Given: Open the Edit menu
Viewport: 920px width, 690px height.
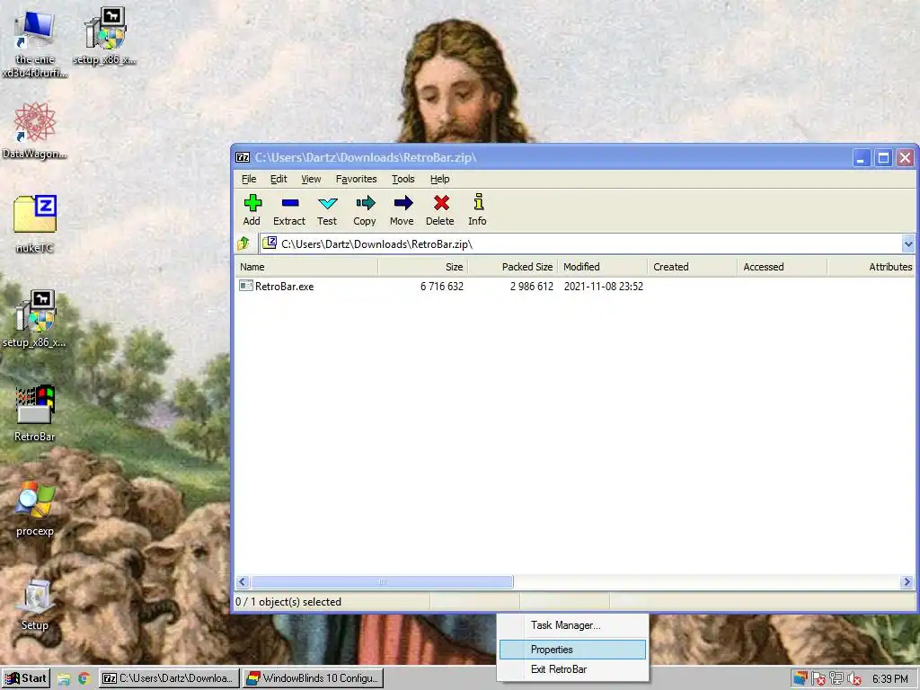Looking at the screenshot, I should tap(279, 179).
